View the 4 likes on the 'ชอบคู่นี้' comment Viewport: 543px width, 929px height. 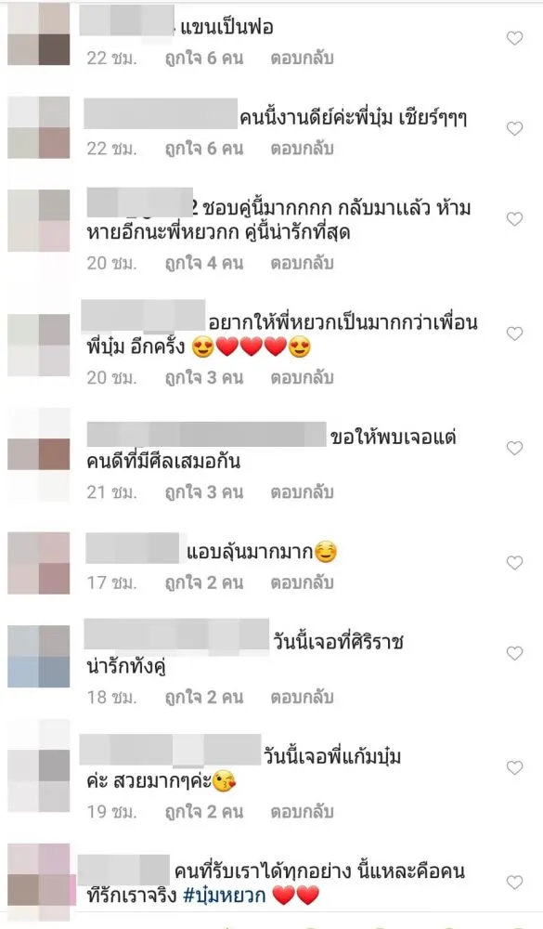tap(203, 263)
